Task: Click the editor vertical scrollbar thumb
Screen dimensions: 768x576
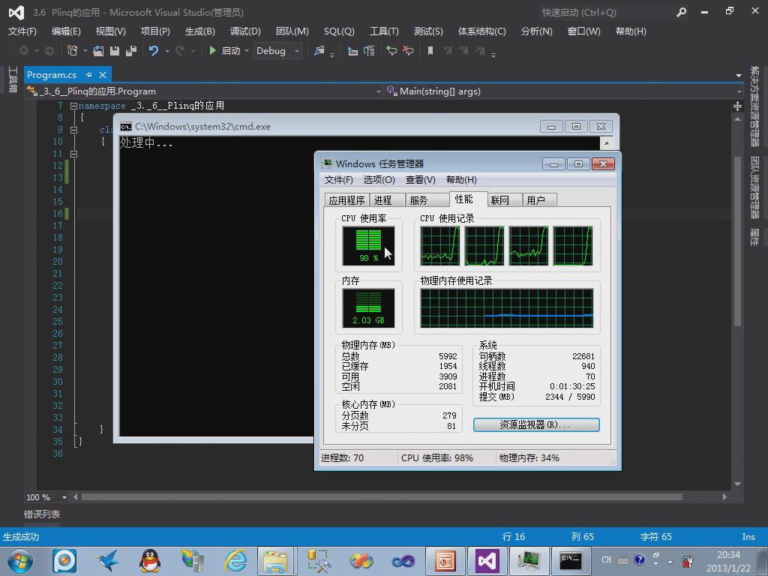Action: (738, 240)
